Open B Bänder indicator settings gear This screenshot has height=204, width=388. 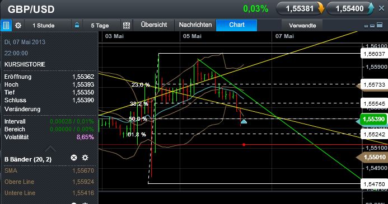[x=85, y=158]
